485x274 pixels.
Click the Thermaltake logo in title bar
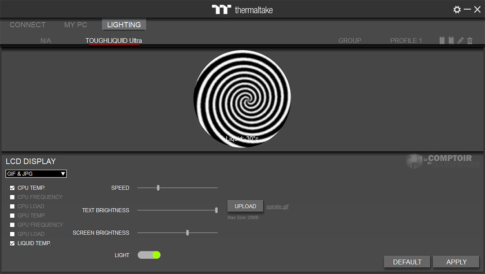pyautogui.click(x=242, y=10)
